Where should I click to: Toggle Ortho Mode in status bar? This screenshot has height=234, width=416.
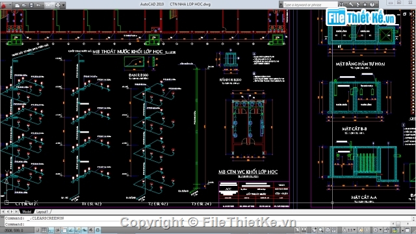click(x=51, y=230)
